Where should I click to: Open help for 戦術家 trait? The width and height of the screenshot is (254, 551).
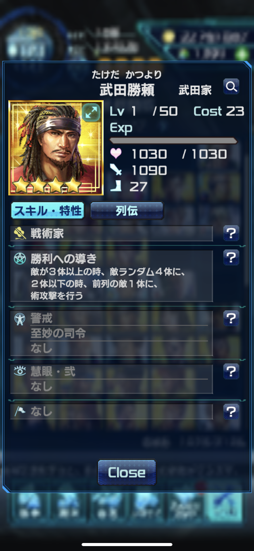(231, 233)
